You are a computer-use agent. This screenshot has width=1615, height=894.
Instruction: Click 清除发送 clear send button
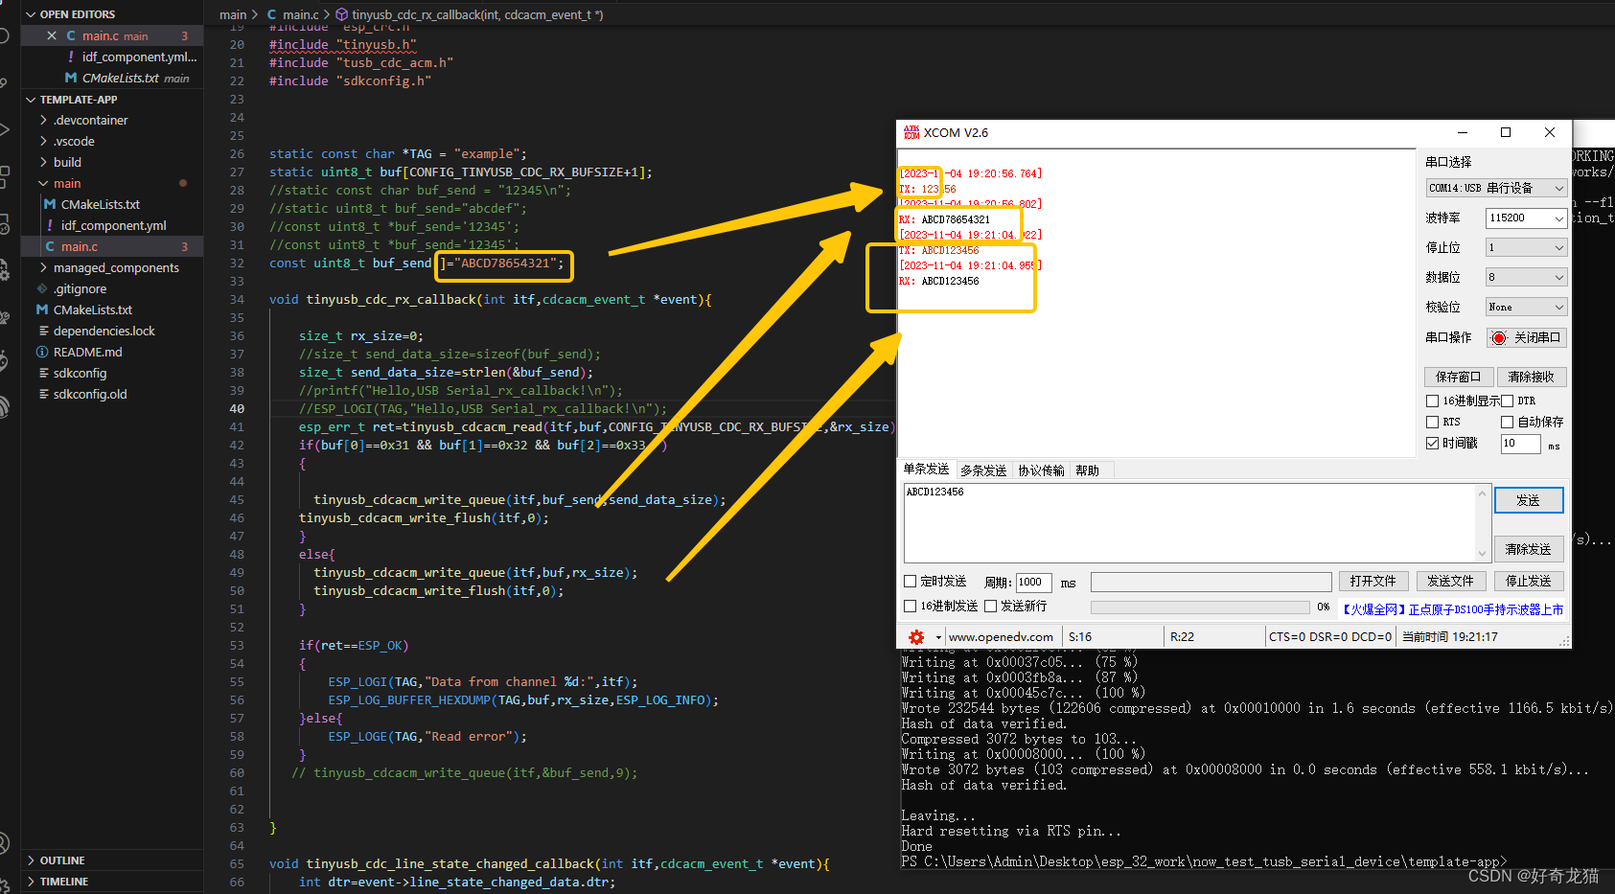(x=1529, y=549)
